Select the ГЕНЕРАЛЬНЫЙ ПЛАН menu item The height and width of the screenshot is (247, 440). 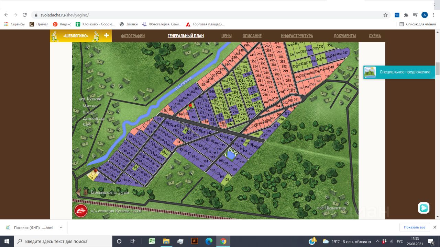pyautogui.click(x=186, y=36)
